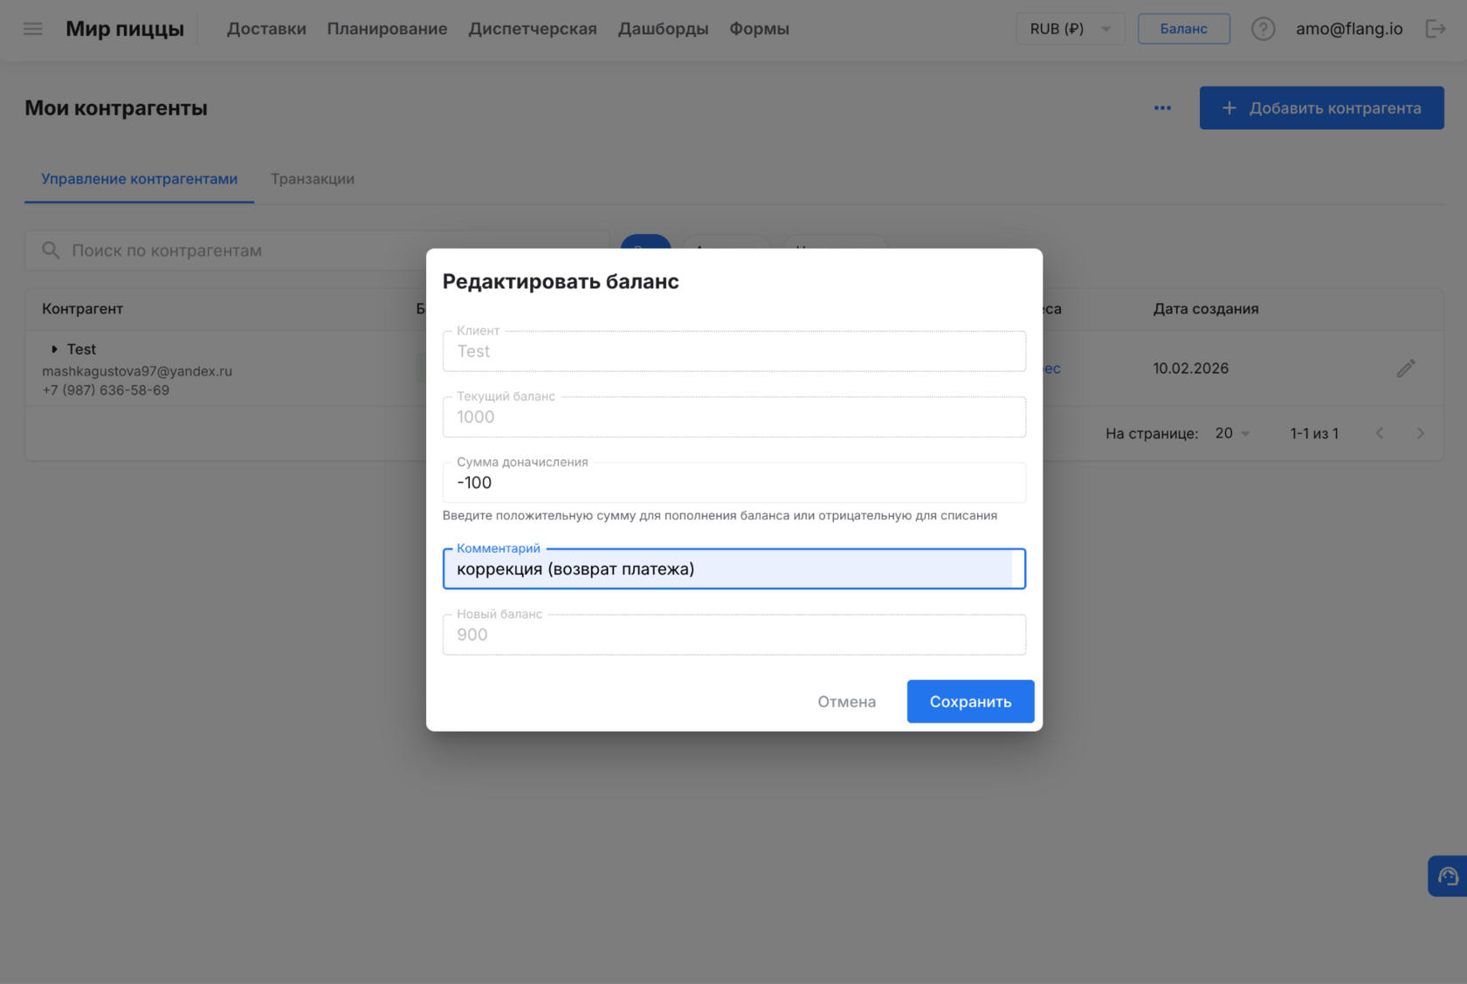Change rows per page dropdown
The image size is (1467, 984).
point(1232,433)
